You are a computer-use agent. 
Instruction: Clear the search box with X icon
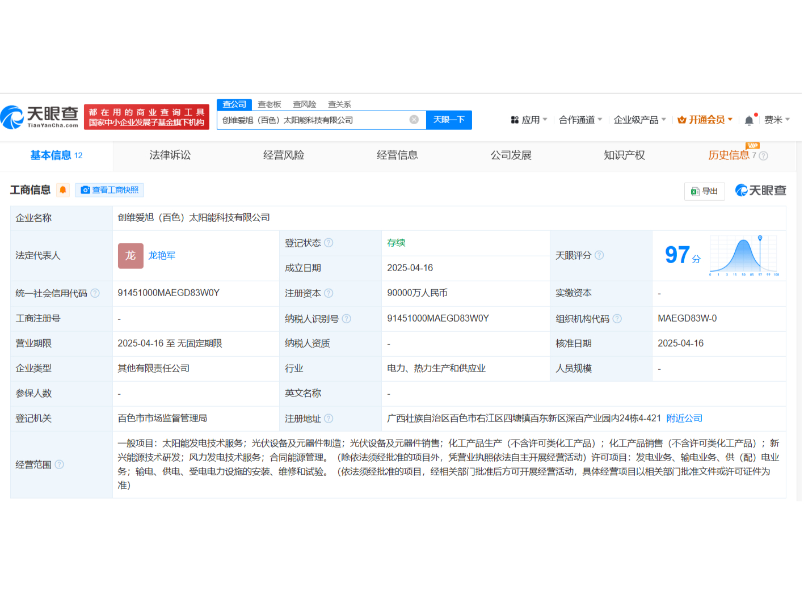(x=414, y=120)
